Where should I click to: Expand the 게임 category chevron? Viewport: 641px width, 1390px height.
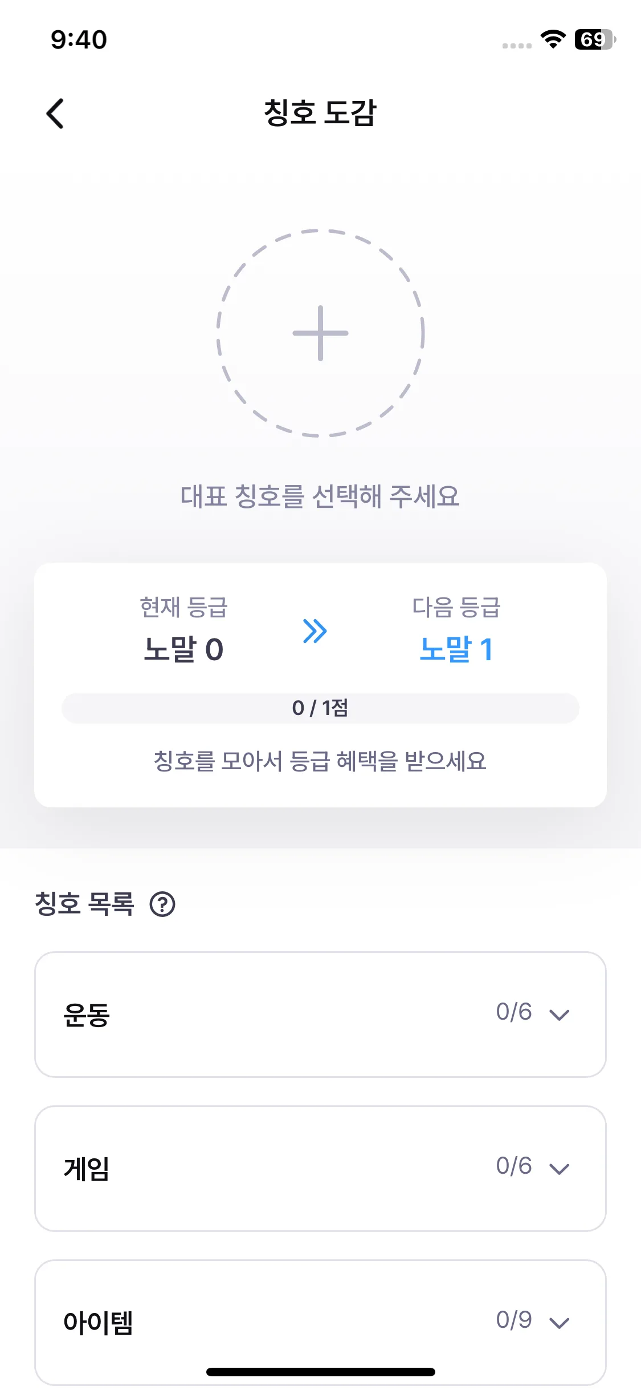click(x=559, y=1168)
